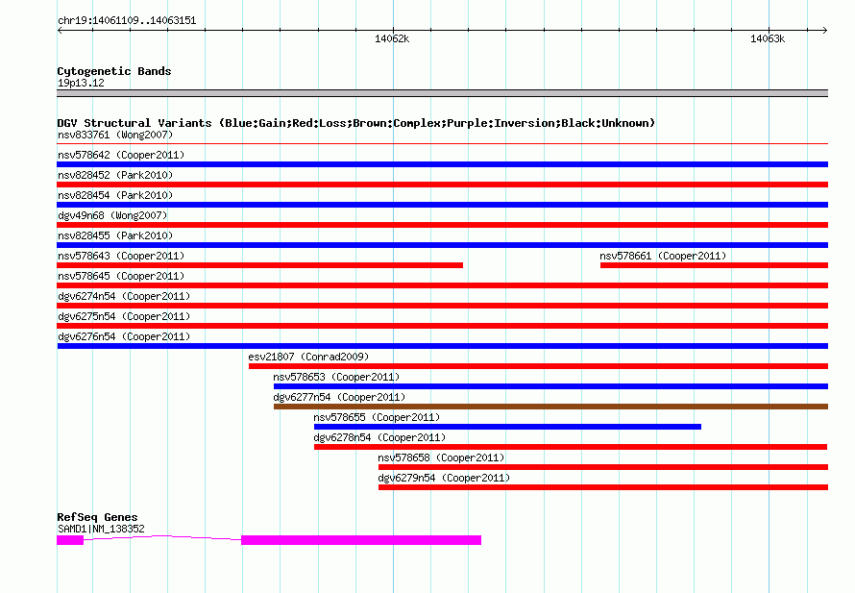Image resolution: width=855 pixels, height=593 pixels.
Task: Select the blue nsv578655 gain bar
Action: (x=507, y=427)
